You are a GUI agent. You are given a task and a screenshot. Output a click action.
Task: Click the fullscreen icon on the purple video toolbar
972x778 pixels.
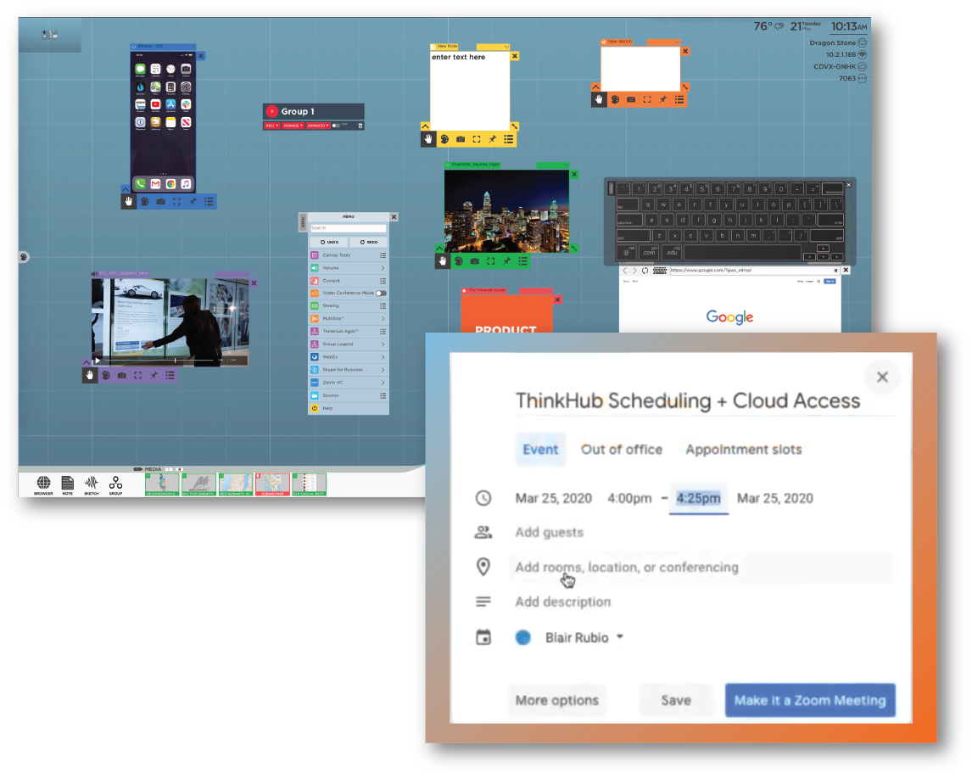[138, 375]
